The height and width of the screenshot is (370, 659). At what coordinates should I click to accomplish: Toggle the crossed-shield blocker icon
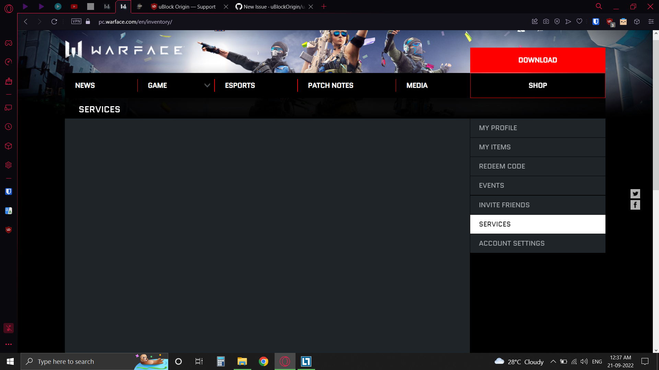point(557,21)
